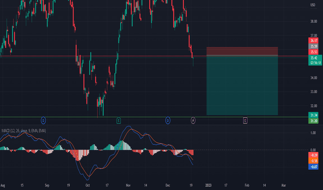
Task: Click the USD currency label on price axis
Action: click(x=313, y=5)
